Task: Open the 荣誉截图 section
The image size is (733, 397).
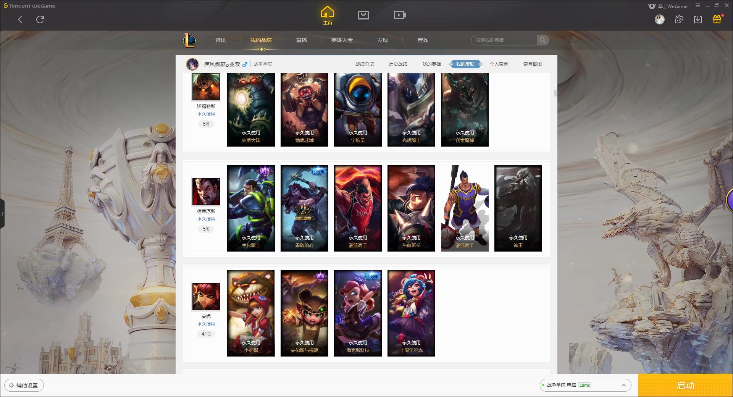Action: pos(533,64)
